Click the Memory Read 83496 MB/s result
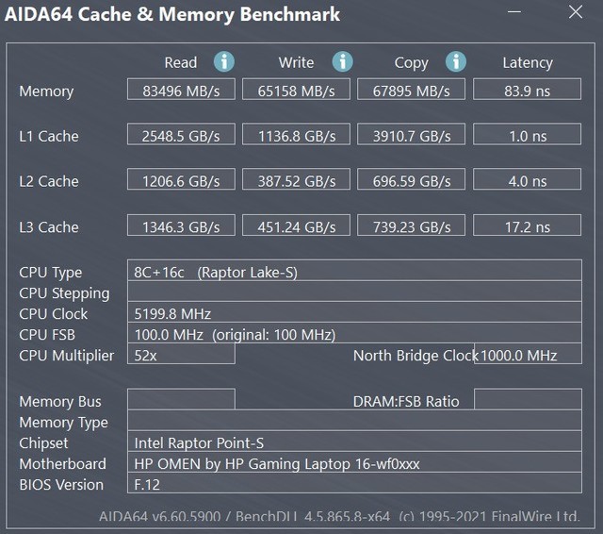Screen dimensions: 603x534 pos(181,91)
